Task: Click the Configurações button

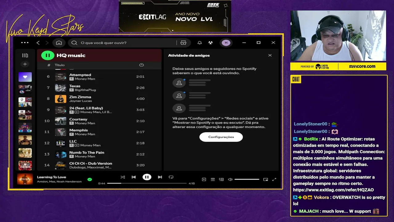Action: 221,137
